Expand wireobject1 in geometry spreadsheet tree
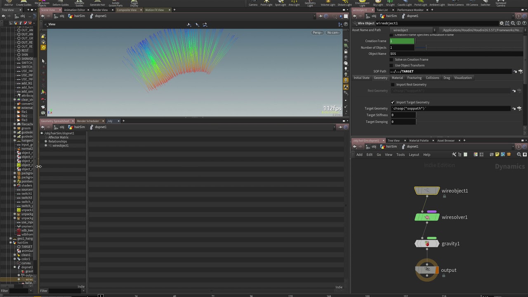 coord(46,146)
